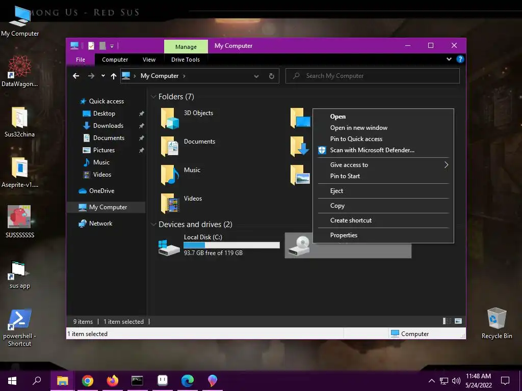This screenshot has height=391, width=522.
Task: Switch to large icons view layout
Action: pos(458,321)
